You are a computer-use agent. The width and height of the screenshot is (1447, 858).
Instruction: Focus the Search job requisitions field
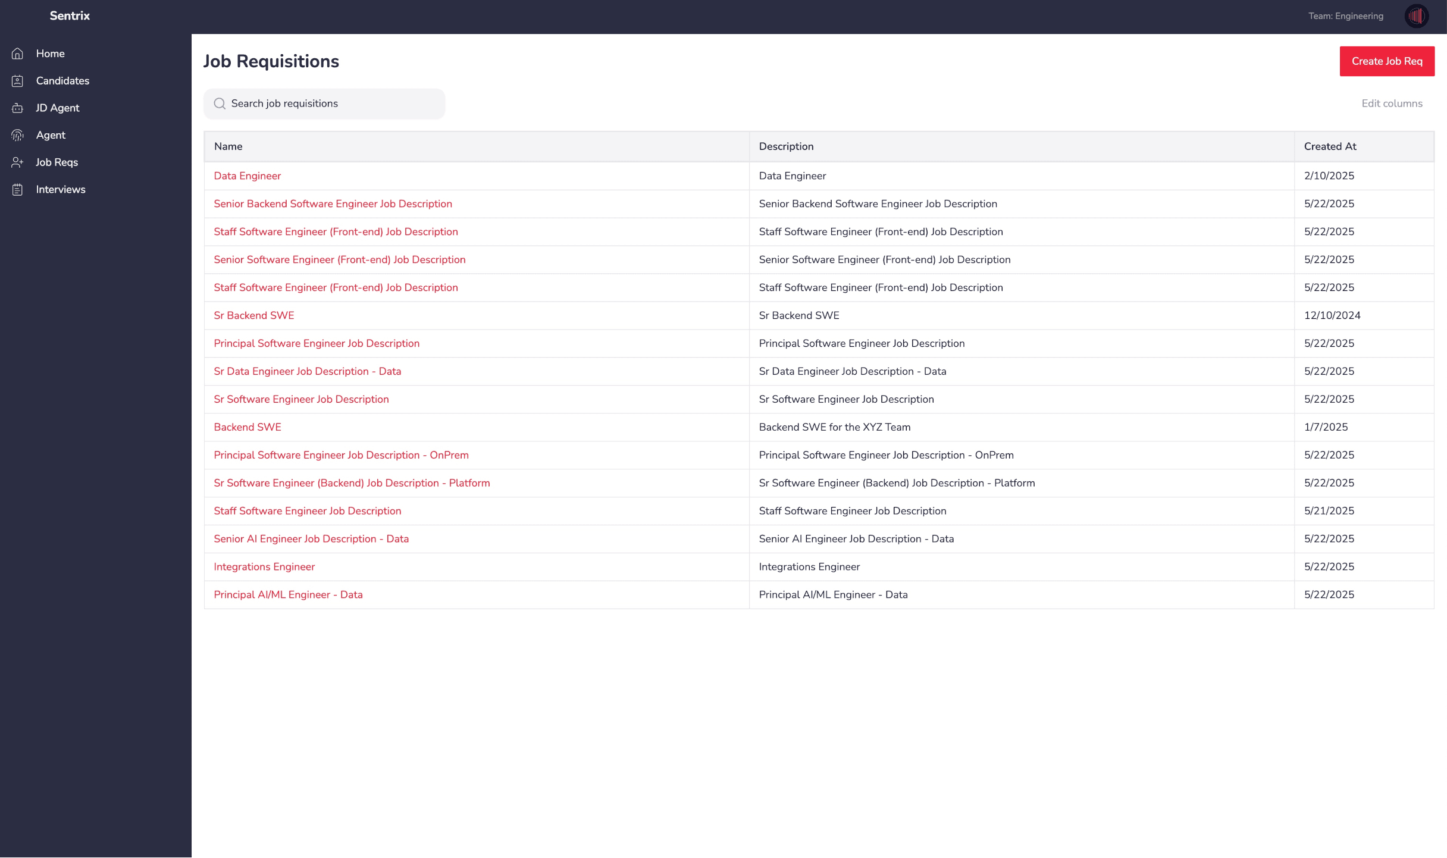[324, 104]
